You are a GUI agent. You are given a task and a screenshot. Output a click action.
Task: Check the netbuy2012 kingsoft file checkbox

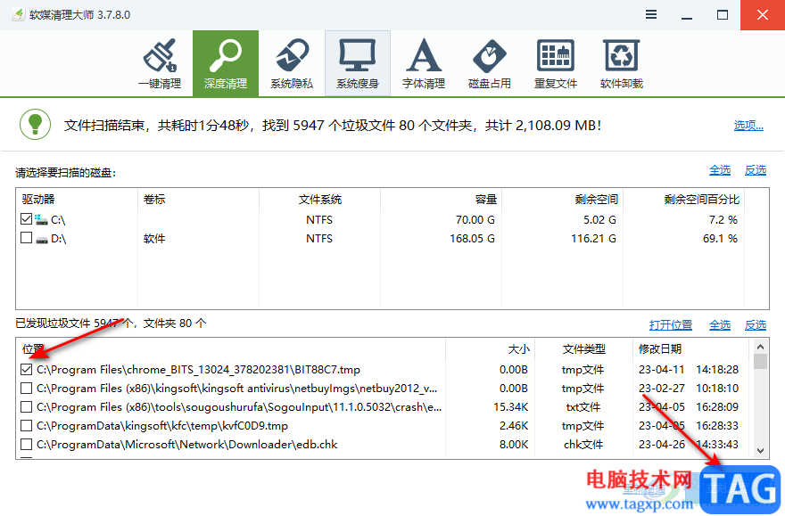click(26, 389)
